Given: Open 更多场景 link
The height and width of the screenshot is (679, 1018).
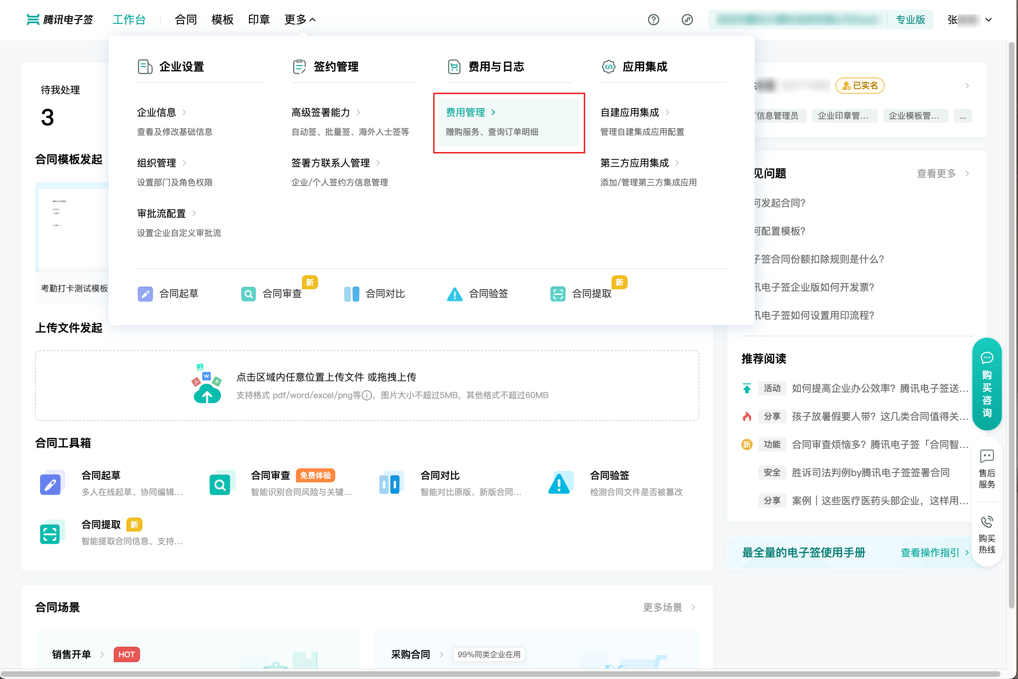Looking at the screenshot, I should tap(669, 607).
